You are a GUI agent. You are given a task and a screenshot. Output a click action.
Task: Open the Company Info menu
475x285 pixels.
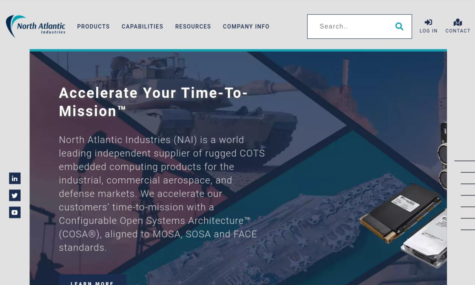(x=246, y=27)
